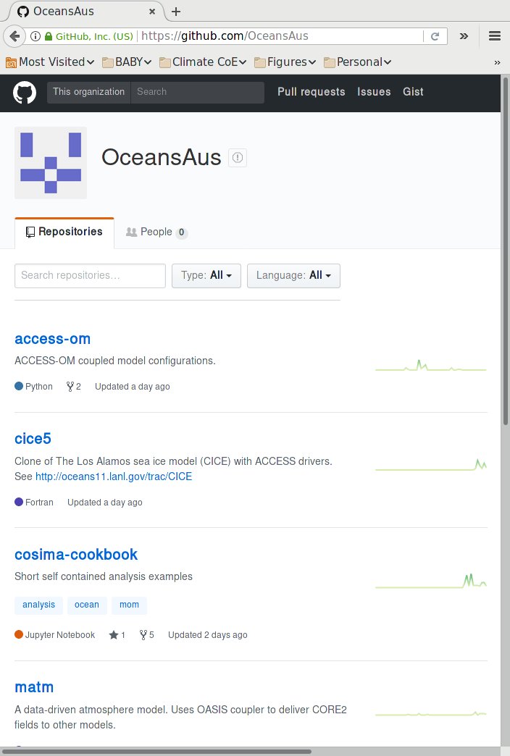510x756 pixels.
Task: Open the Language: All filter dropdown
Action: pos(293,276)
